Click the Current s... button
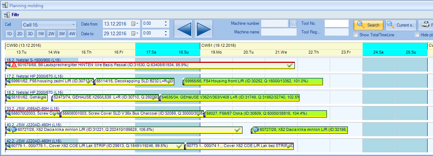 tap(401, 25)
